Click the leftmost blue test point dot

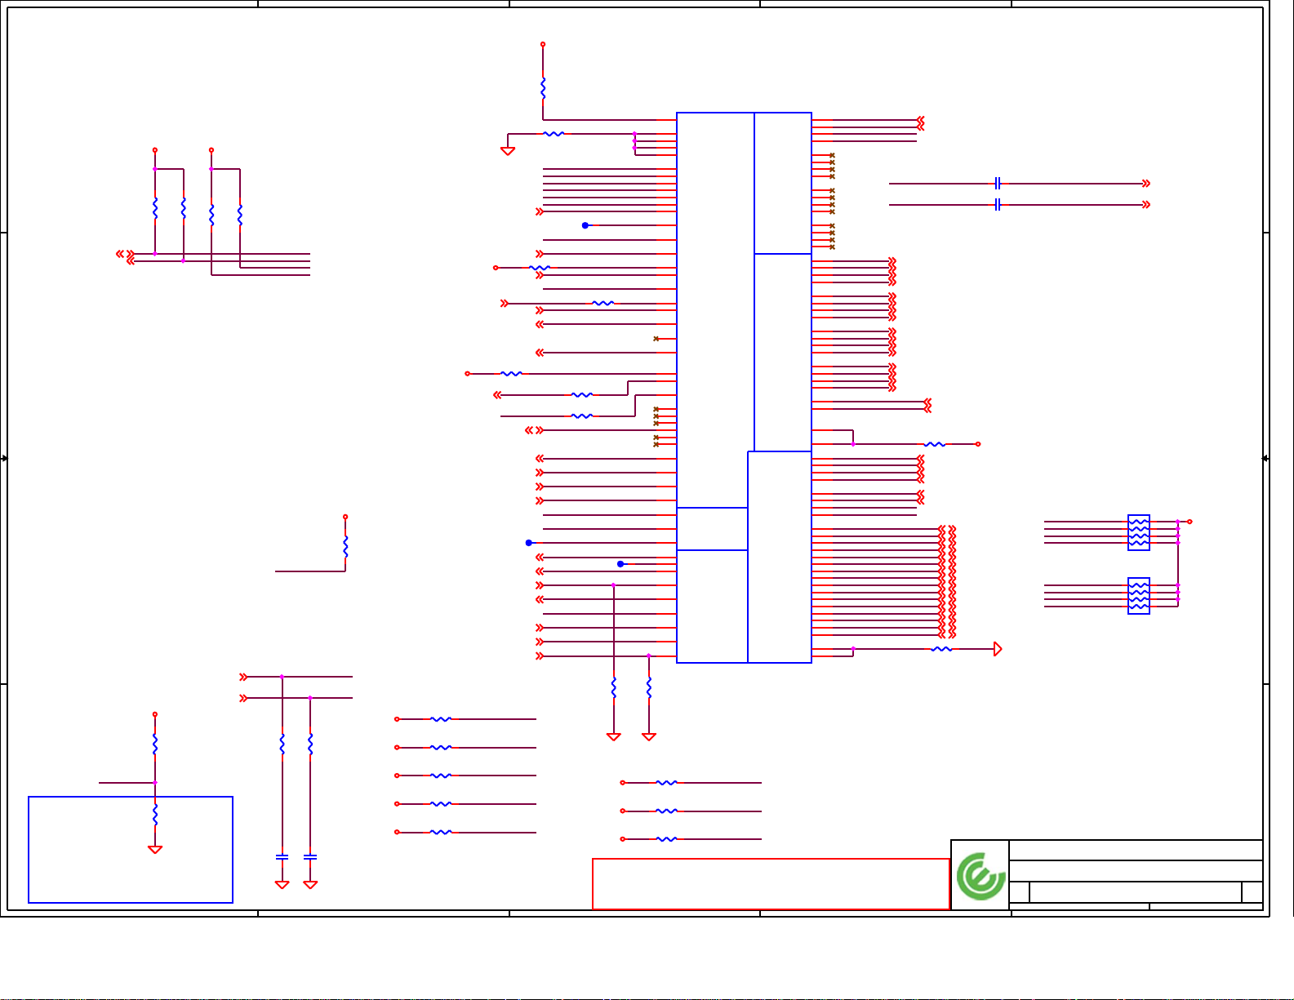529,543
